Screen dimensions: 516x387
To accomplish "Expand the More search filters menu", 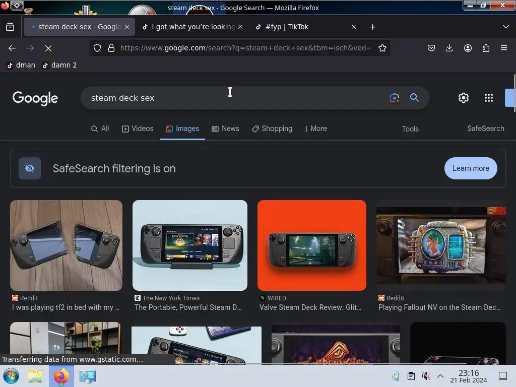I will click(x=315, y=128).
